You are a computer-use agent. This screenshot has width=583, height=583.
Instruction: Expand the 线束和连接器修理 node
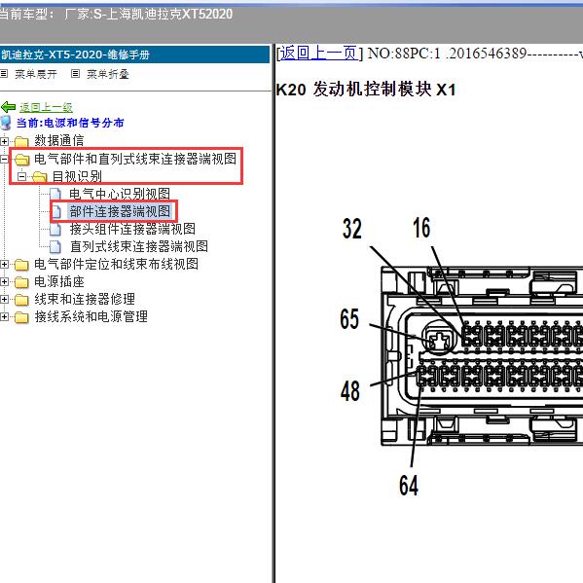4,300
